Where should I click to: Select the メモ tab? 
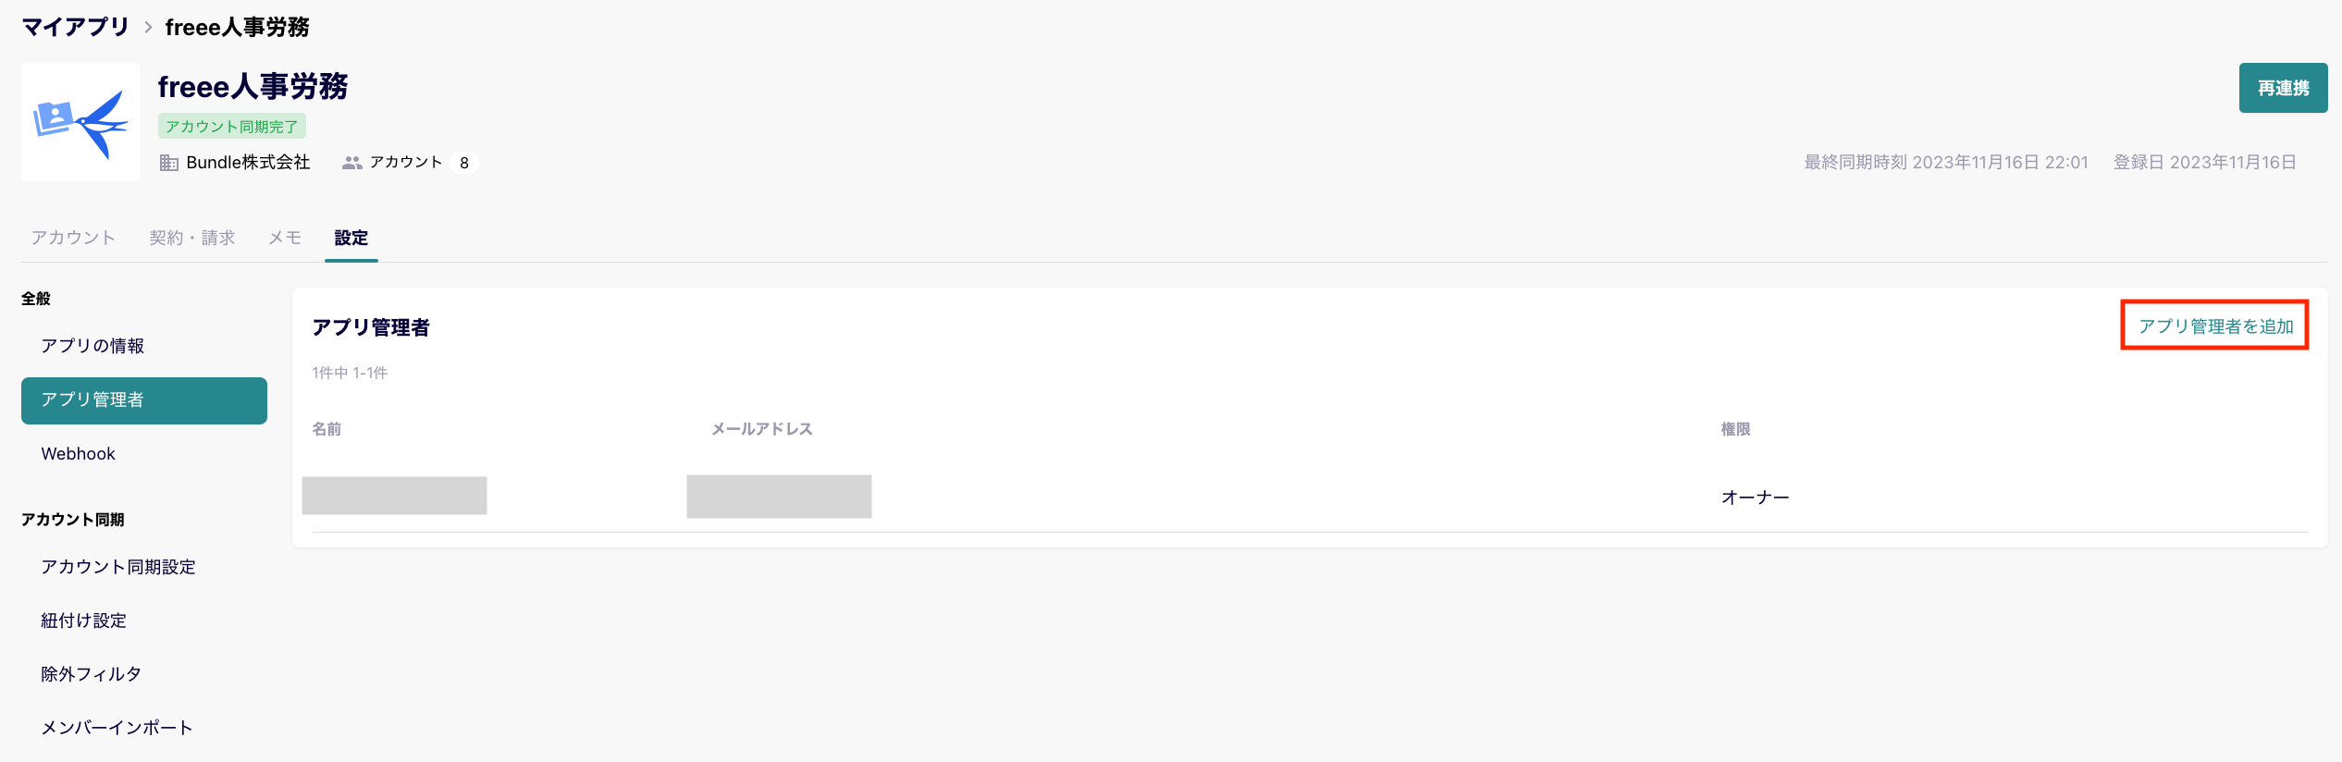pos(285,238)
